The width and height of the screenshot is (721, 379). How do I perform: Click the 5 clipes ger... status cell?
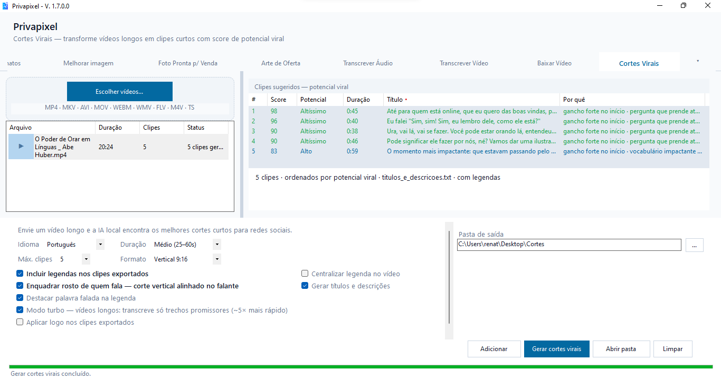tap(205, 147)
